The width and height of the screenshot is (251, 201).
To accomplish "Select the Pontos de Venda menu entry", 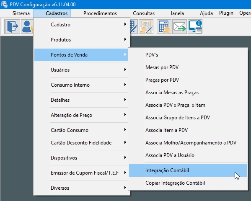I will coord(81,55).
